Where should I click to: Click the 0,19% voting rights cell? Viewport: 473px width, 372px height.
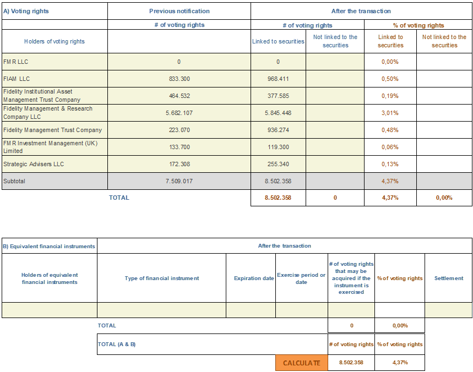[390, 96]
